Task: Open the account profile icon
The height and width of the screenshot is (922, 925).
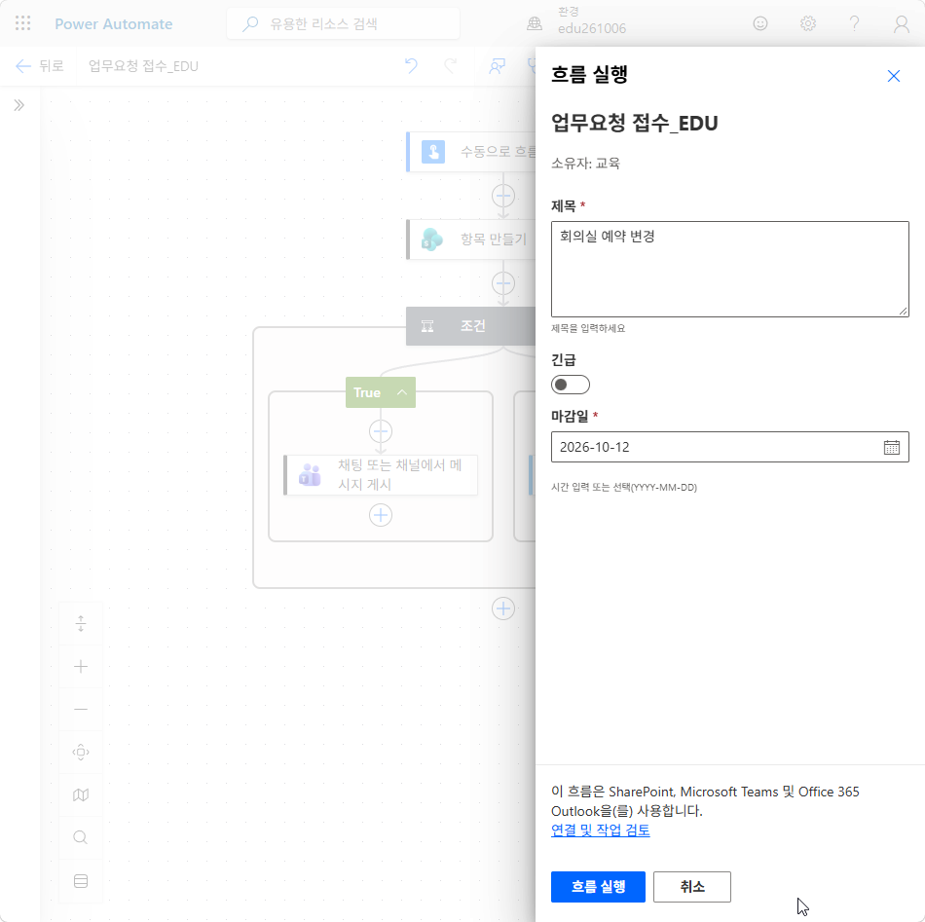Action: click(901, 24)
